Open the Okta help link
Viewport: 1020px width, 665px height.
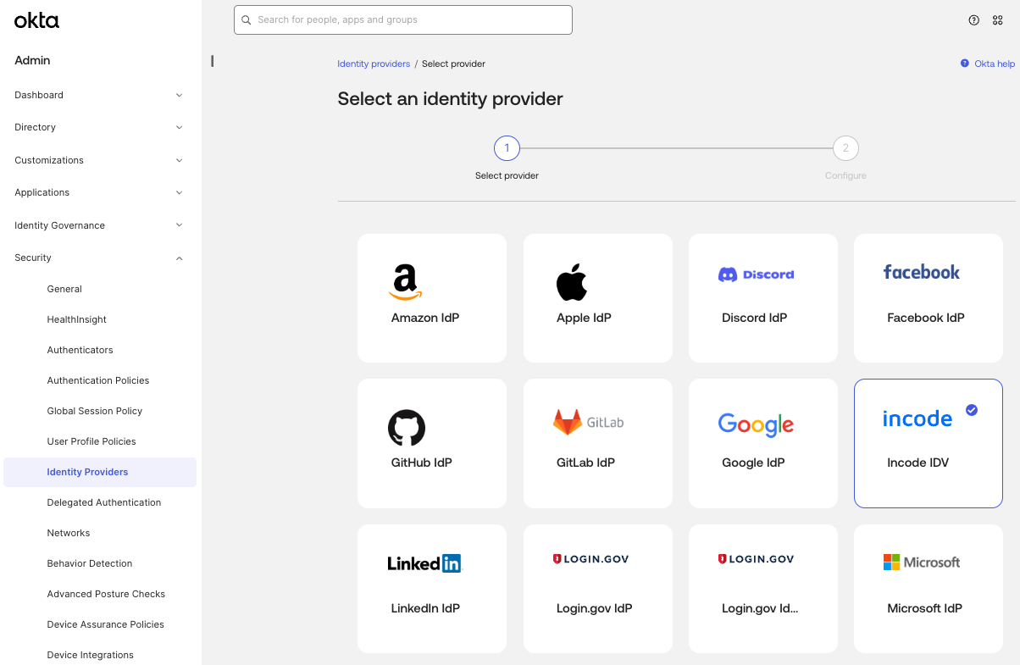pos(995,64)
